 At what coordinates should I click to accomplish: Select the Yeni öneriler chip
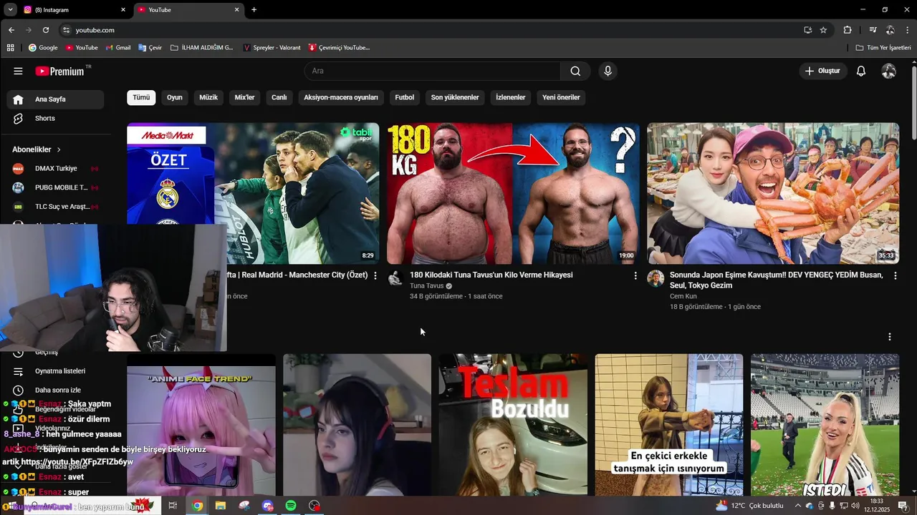coord(561,97)
